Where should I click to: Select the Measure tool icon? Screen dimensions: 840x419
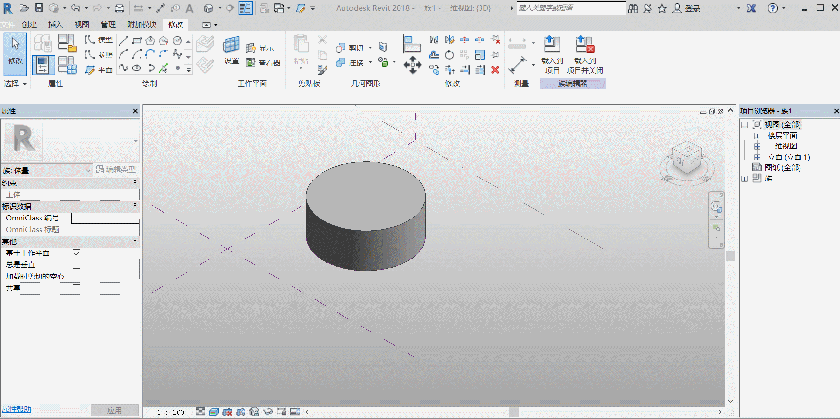(518, 64)
